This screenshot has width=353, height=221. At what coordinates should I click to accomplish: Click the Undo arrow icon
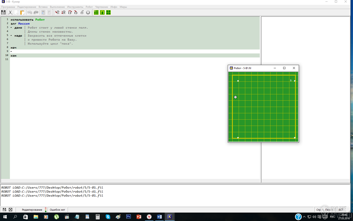(x=29, y=12)
